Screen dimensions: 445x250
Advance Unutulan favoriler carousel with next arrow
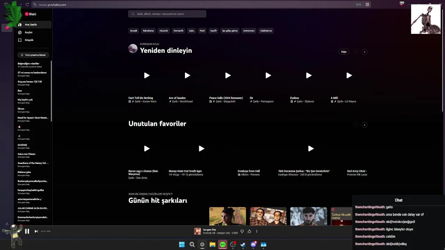click(364, 125)
